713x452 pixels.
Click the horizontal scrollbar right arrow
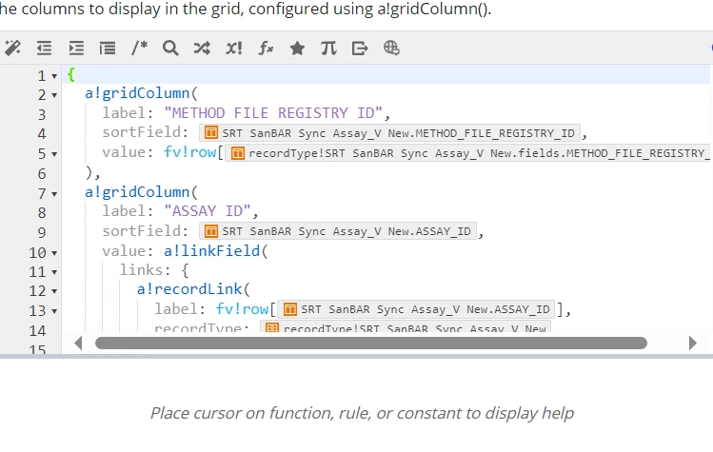pos(693,343)
